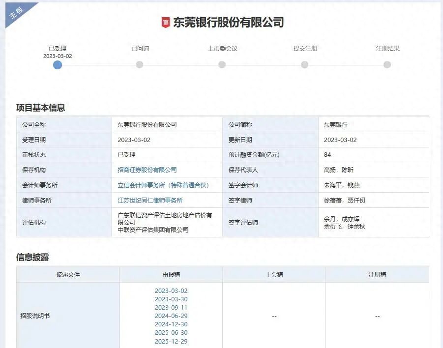Click the "注册结果" progress circle

tap(387, 64)
